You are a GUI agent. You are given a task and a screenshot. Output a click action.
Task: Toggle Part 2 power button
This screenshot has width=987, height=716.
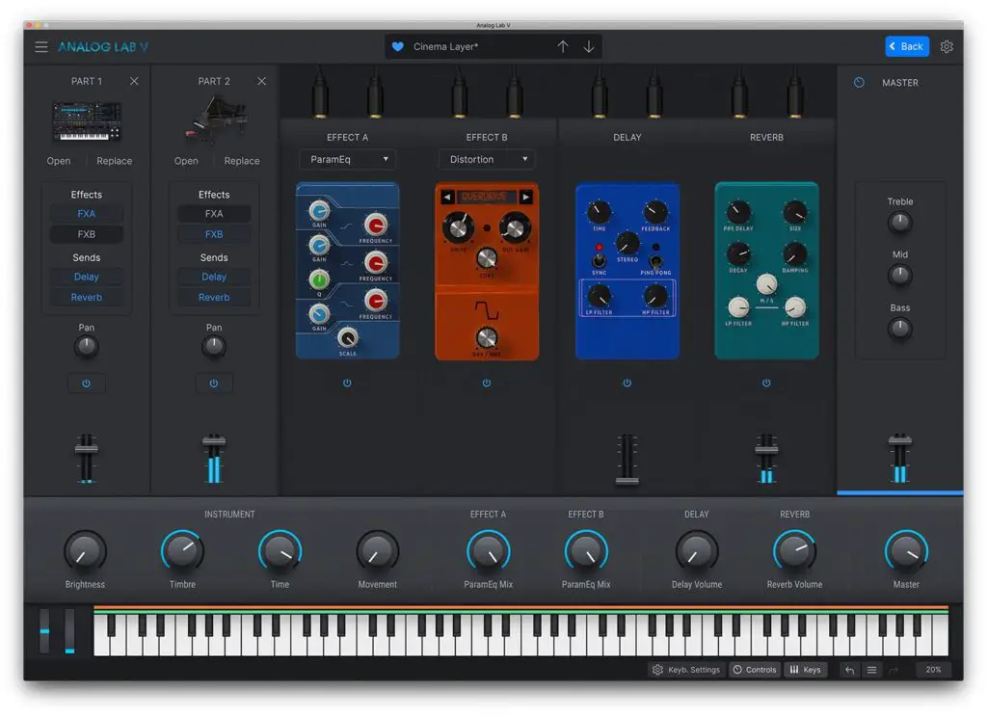pyautogui.click(x=214, y=384)
